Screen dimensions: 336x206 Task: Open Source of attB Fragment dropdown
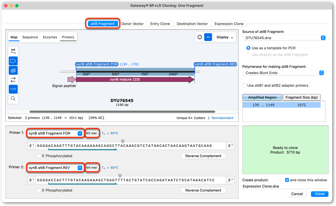tap(284, 38)
